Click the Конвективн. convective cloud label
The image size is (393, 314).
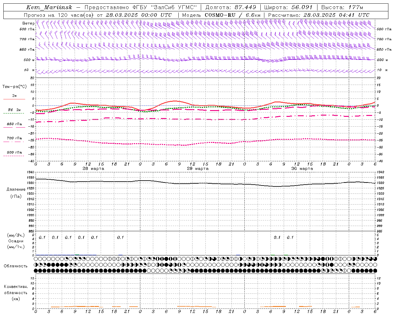click(16, 287)
